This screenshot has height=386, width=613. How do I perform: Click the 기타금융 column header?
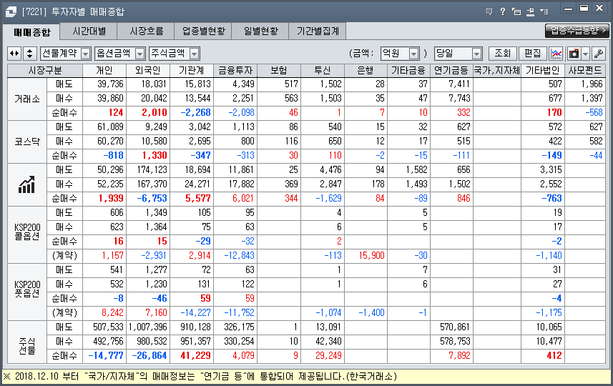408,71
